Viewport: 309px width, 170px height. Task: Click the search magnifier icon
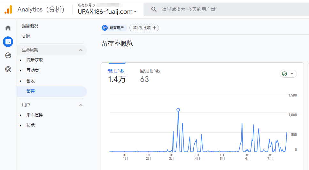tap(154, 10)
